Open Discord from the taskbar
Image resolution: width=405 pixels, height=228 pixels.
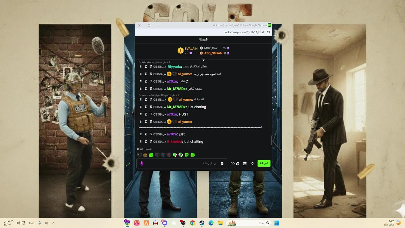pos(164,223)
